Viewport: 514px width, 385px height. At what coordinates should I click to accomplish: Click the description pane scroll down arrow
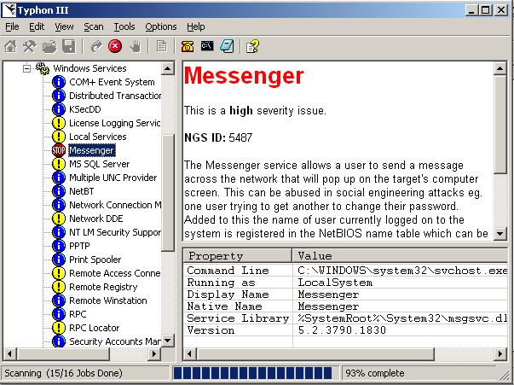500,234
